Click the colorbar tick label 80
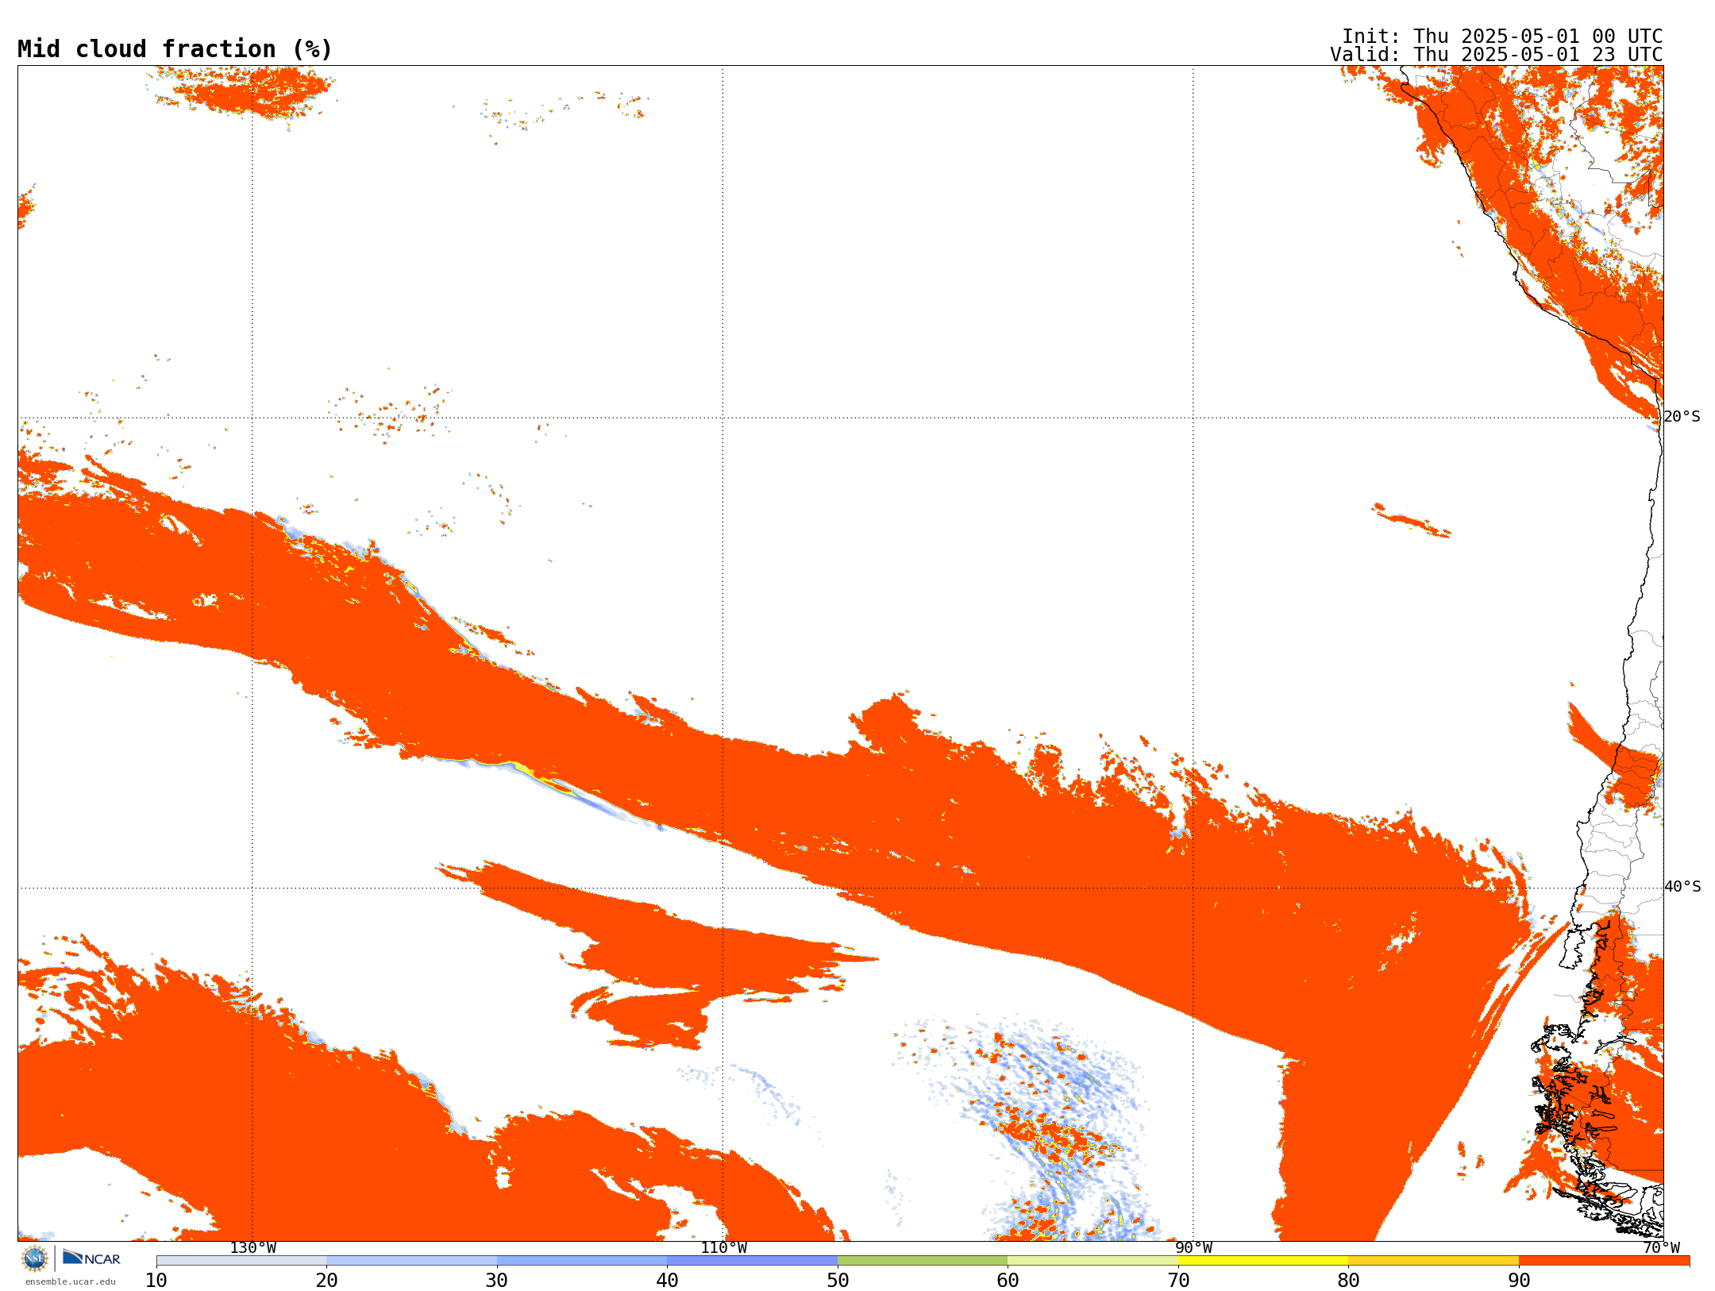 [1348, 1281]
